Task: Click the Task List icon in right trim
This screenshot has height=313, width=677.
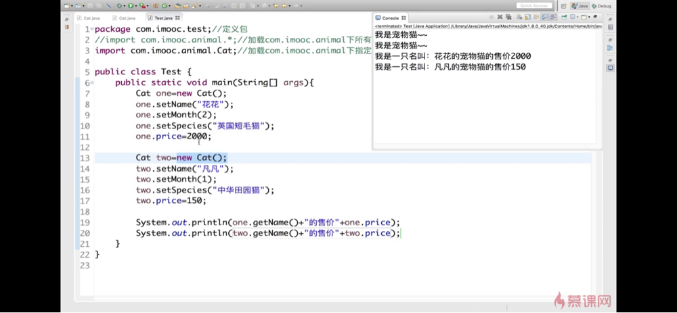Action: point(610,27)
